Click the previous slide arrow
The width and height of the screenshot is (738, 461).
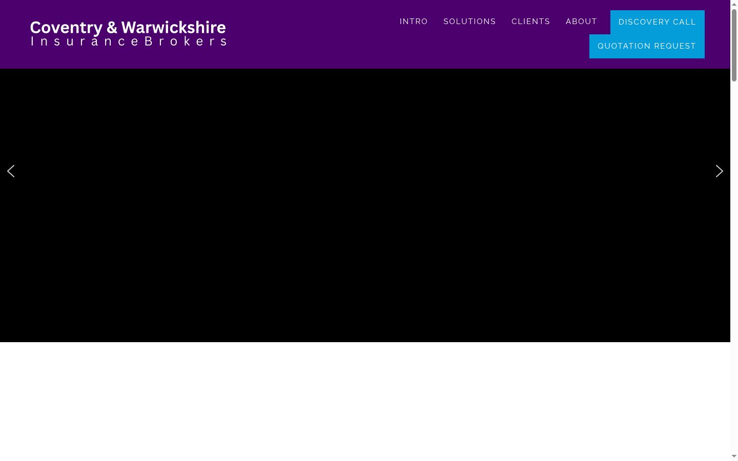(11, 171)
